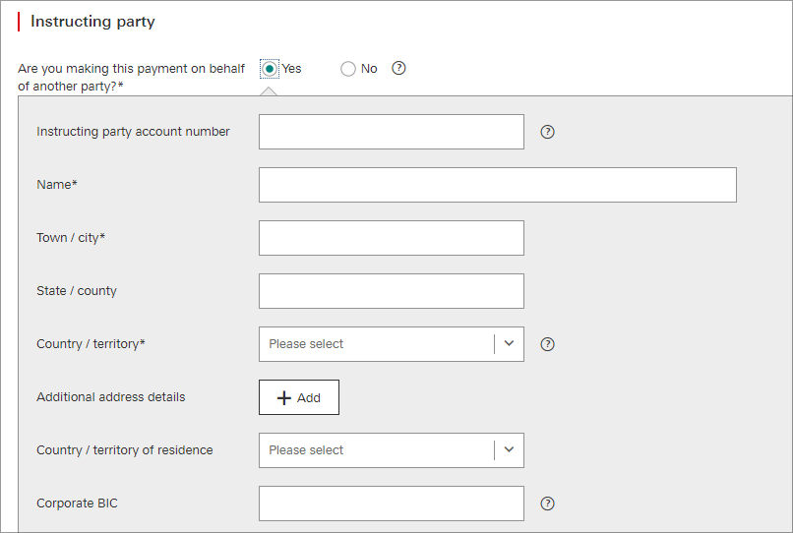Focus the Name text field
Screen dimensions: 793x533
[x=497, y=185]
